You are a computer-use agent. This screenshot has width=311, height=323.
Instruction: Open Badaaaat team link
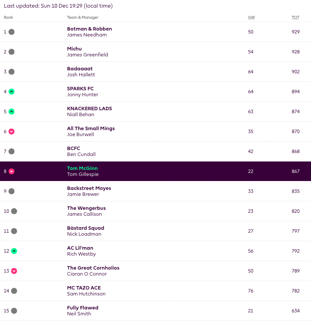[80, 69]
